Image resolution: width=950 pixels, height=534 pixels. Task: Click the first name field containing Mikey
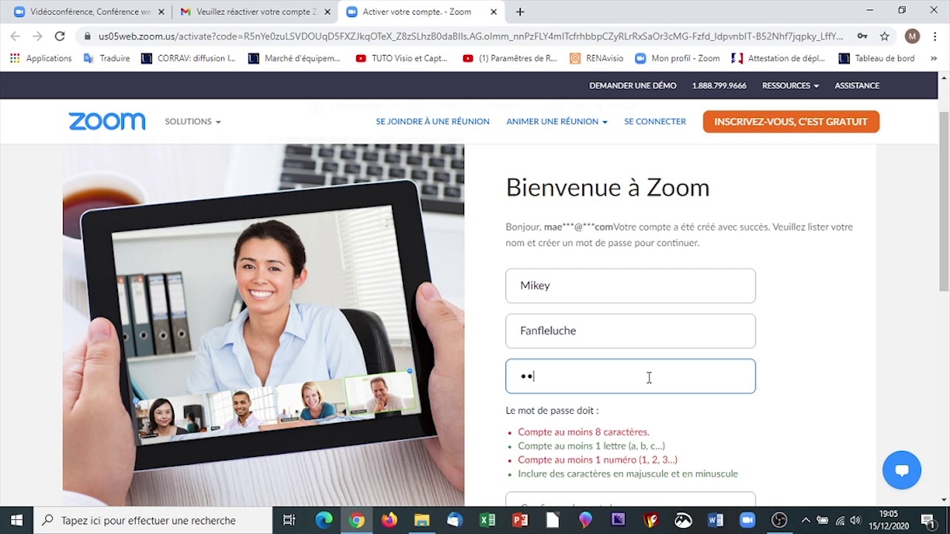tap(630, 286)
